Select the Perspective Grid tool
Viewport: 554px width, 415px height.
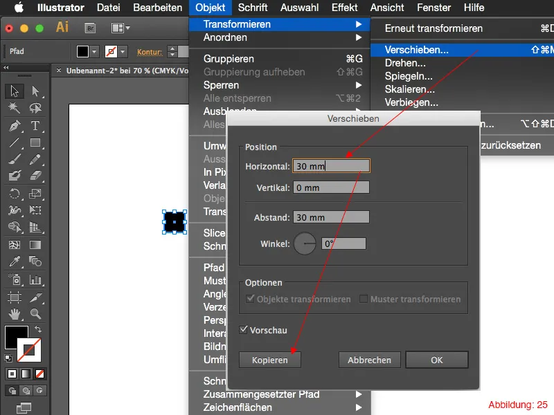click(35, 227)
